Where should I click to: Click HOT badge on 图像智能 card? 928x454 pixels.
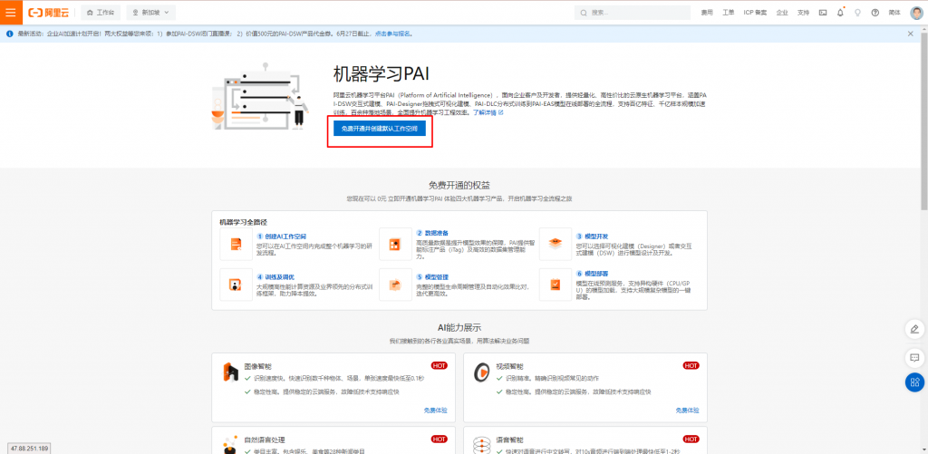(440, 366)
